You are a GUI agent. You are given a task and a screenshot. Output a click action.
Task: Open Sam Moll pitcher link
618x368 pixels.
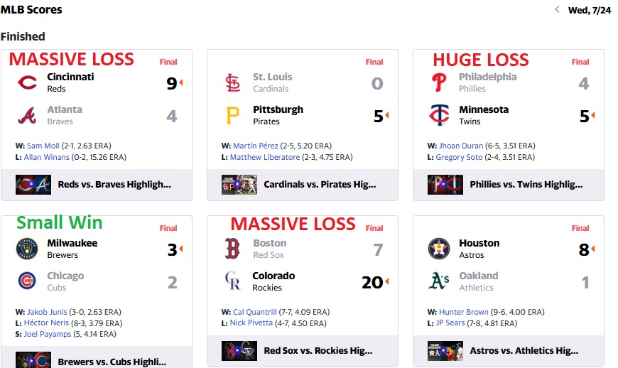(43, 146)
